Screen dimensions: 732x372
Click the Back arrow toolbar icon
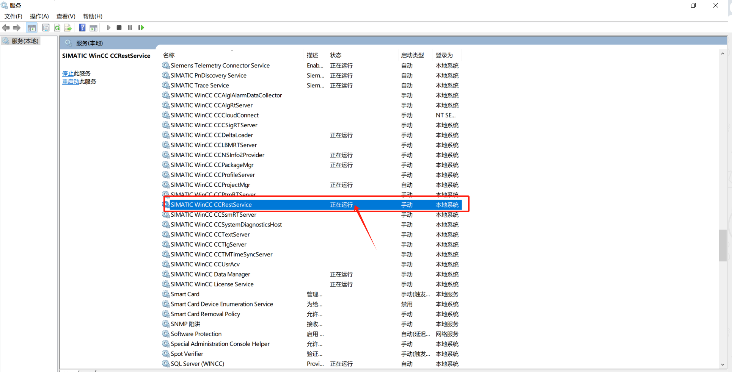click(x=6, y=28)
